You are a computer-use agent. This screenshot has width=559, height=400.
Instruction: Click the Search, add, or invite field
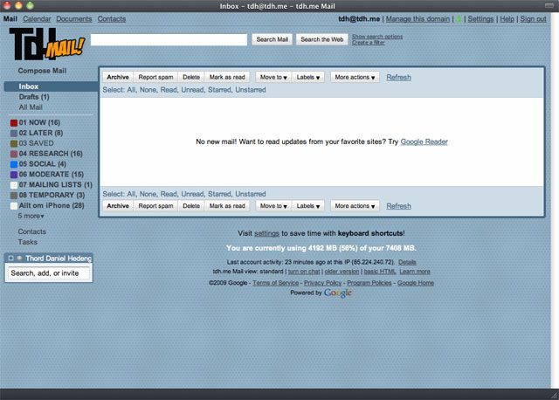pyautogui.click(x=49, y=273)
